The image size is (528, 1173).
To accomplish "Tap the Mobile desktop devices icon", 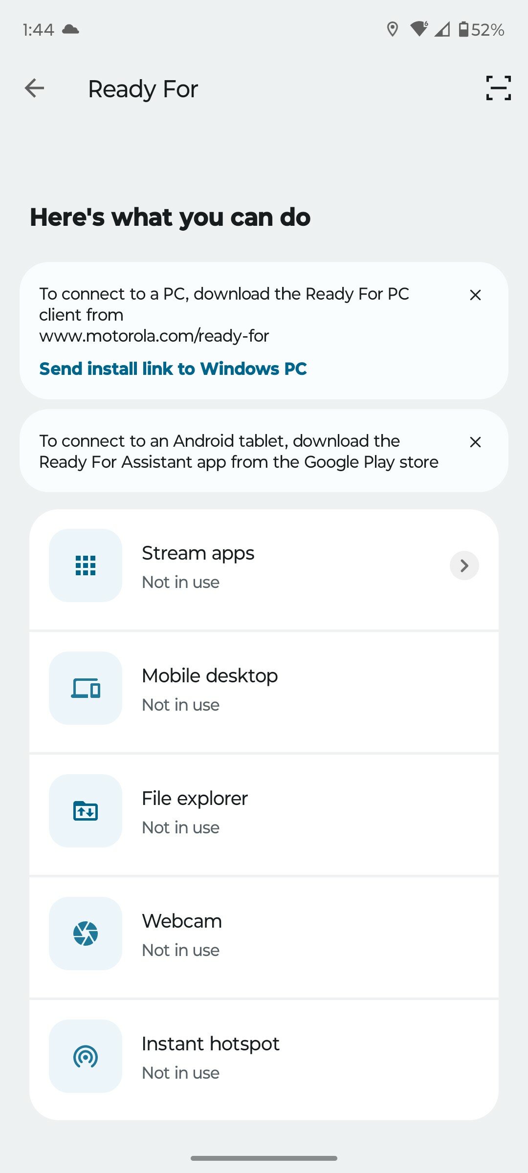I will coord(86,688).
